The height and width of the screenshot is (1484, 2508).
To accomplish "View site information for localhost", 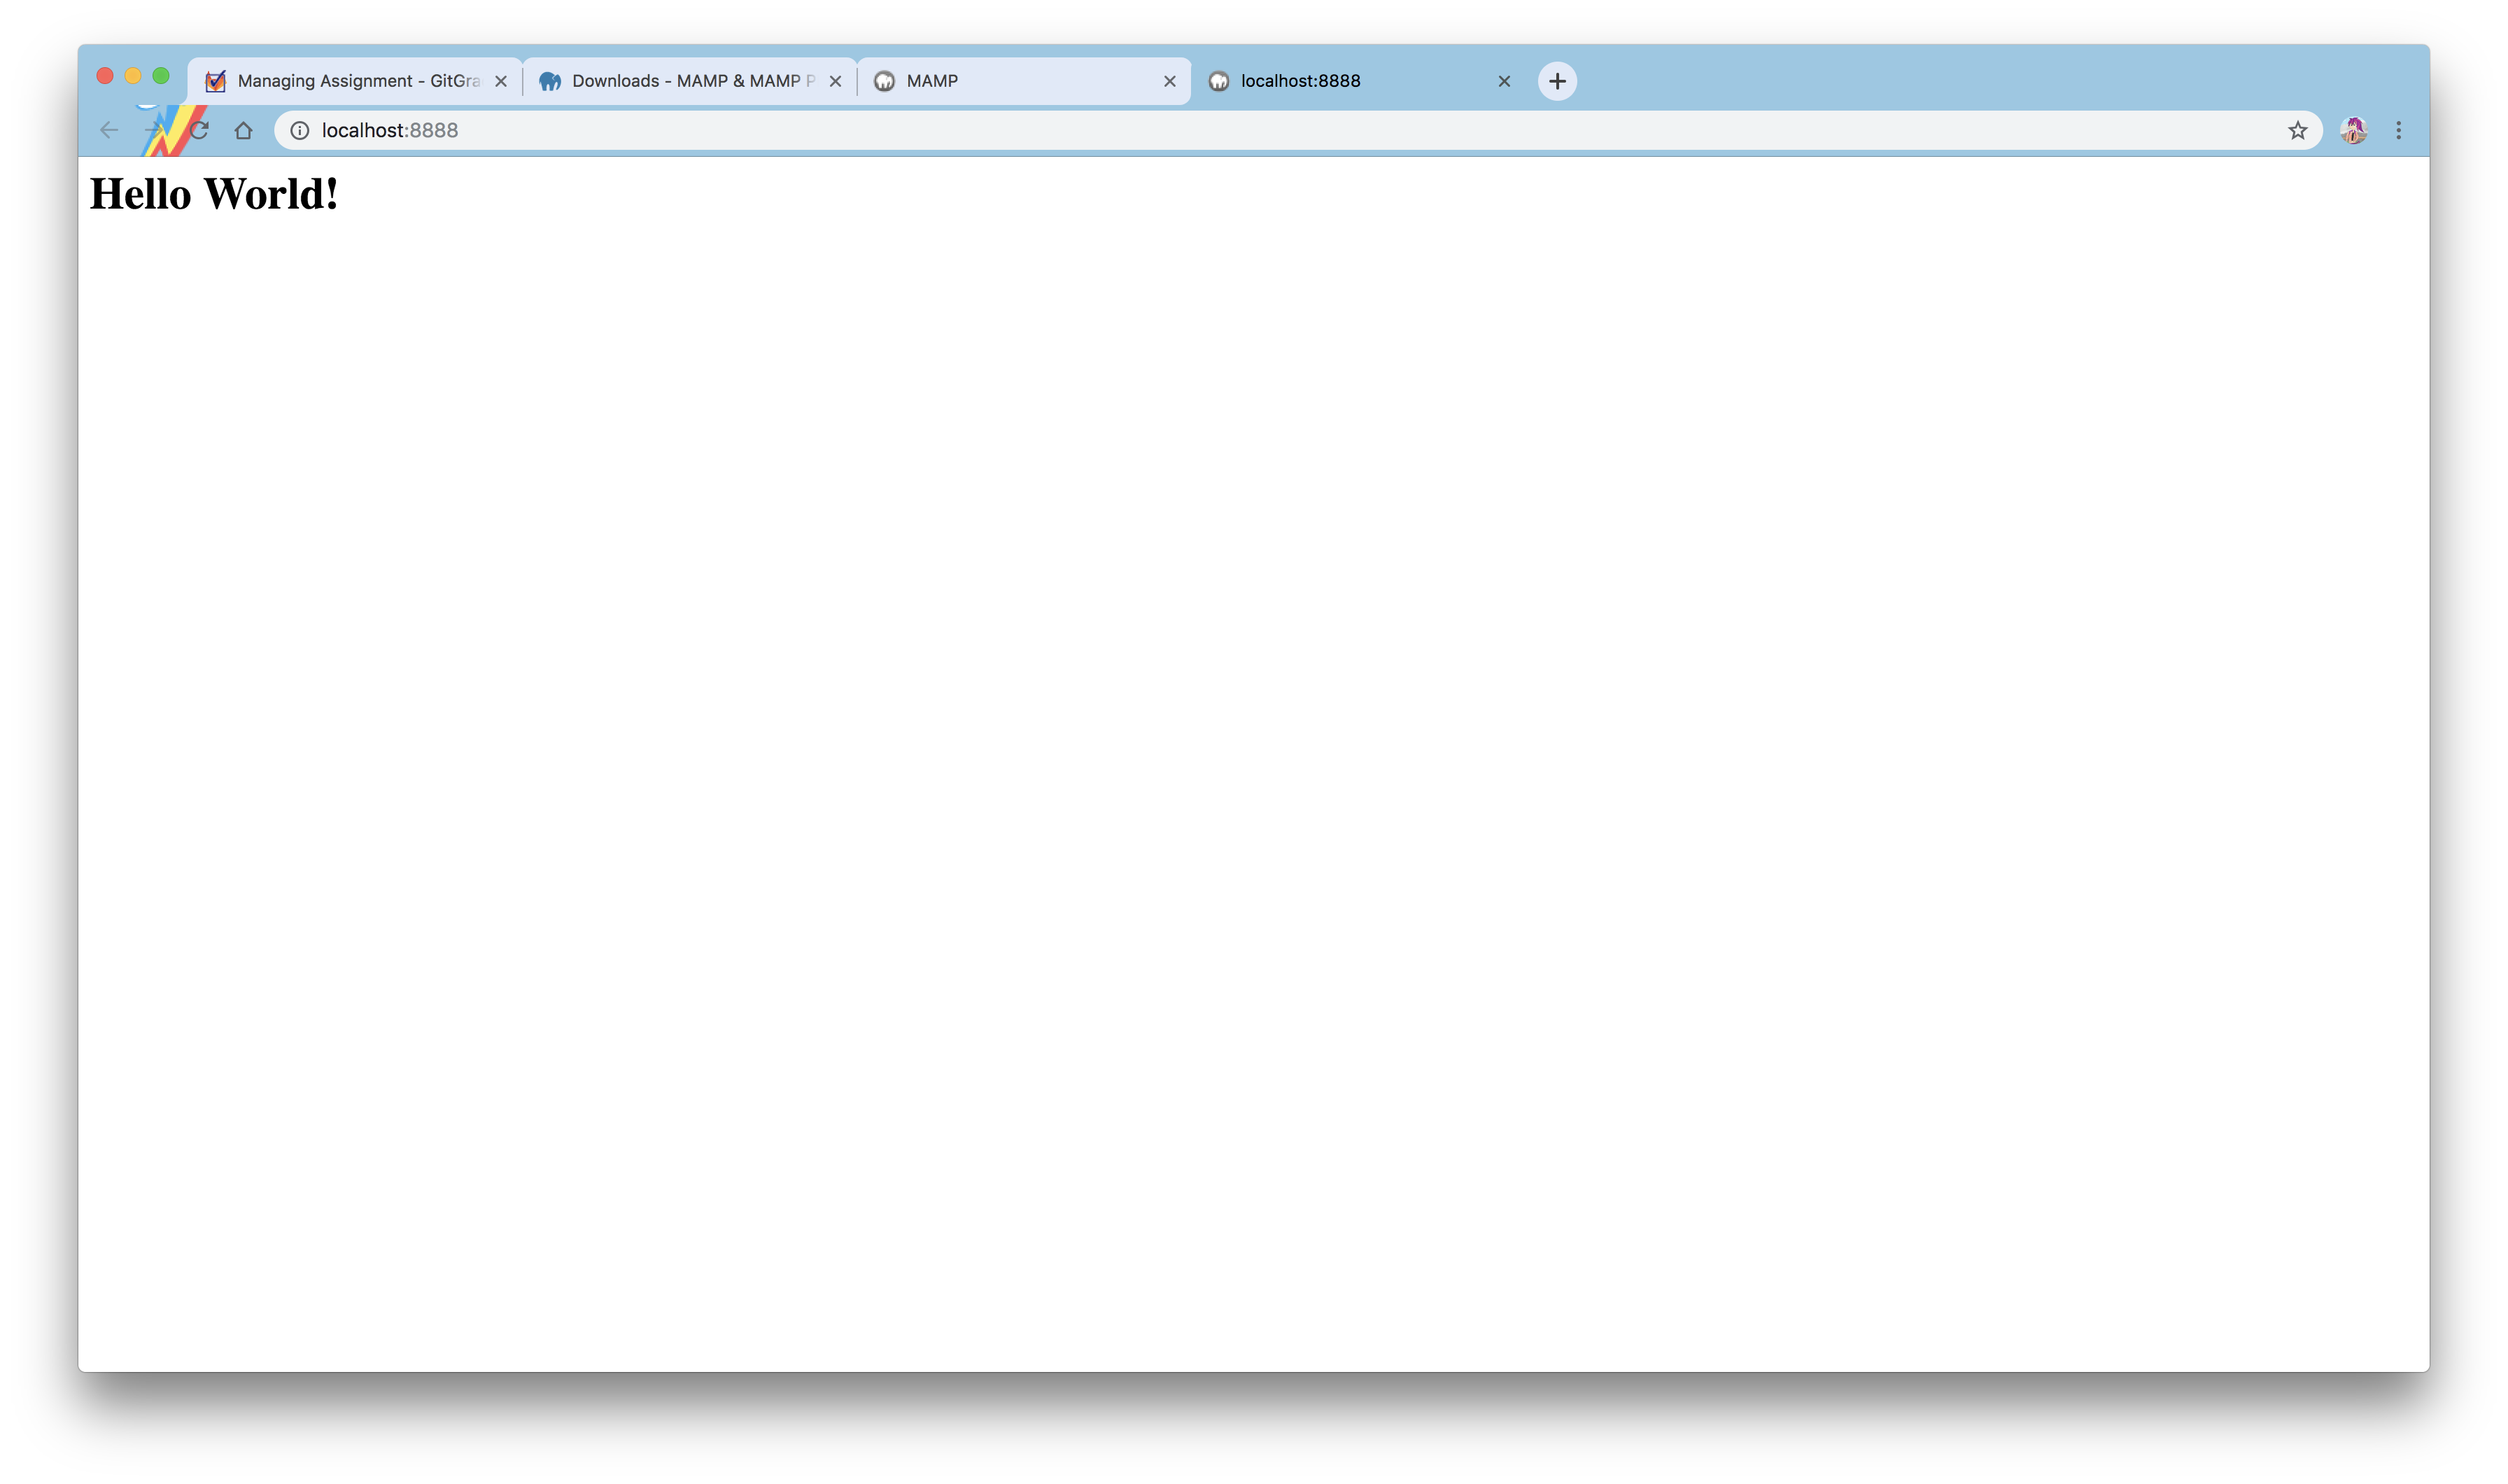I will coord(299,130).
